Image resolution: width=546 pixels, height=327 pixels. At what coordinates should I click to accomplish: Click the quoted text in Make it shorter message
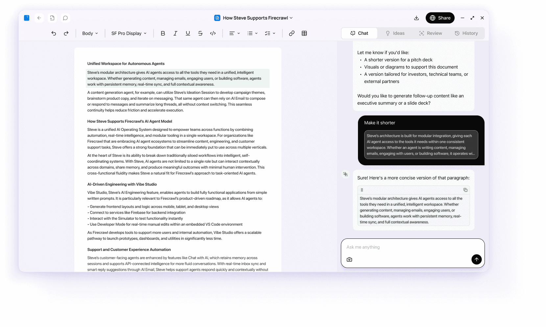pyautogui.click(x=421, y=145)
